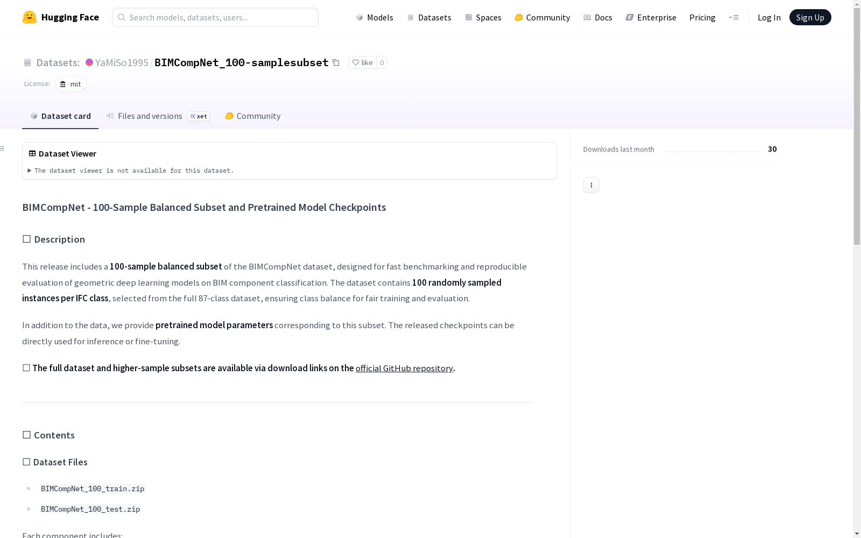861x538 pixels.
Task: Click the Dataset Viewer heading
Action: pyautogui.click(x=67, y=154)
